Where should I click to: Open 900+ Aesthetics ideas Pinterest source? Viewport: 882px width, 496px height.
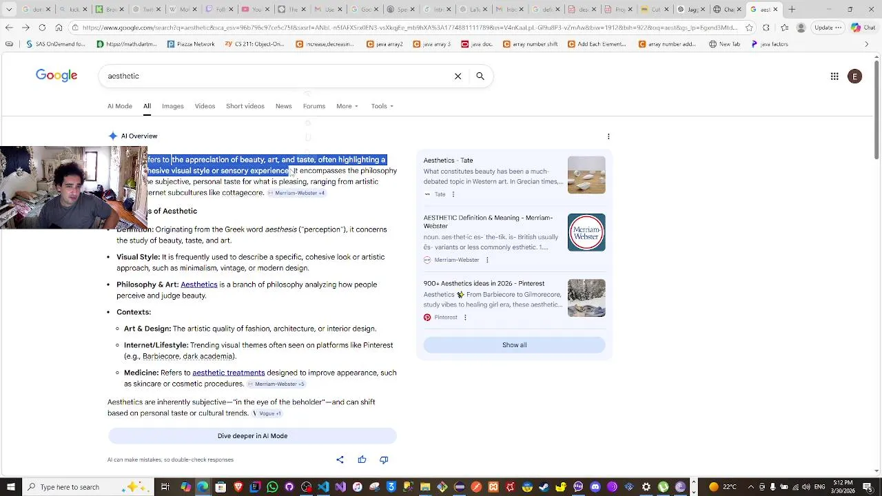[x=484, y=284]
